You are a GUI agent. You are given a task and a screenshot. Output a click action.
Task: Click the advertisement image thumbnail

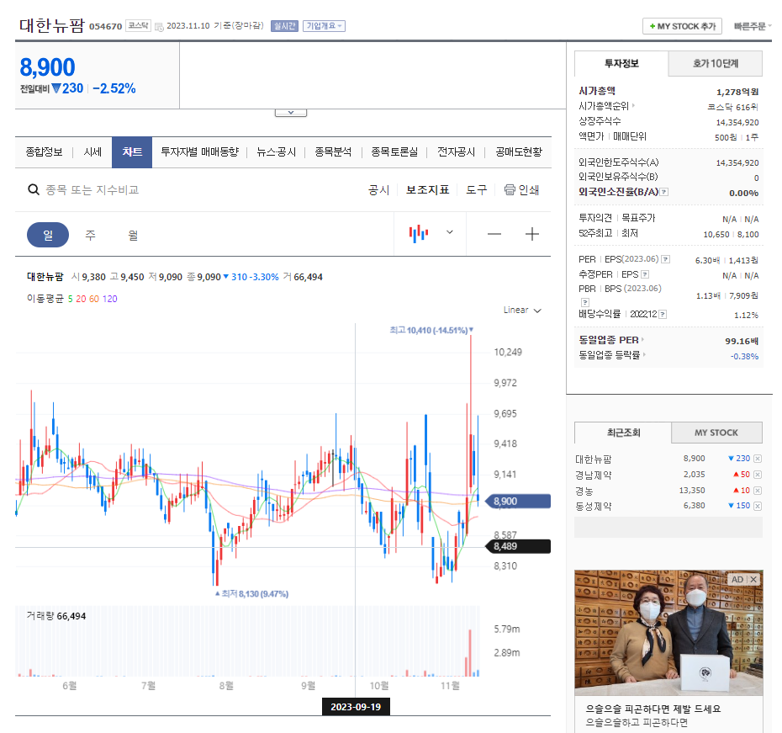pyautogui.click(x=668, y=633)
